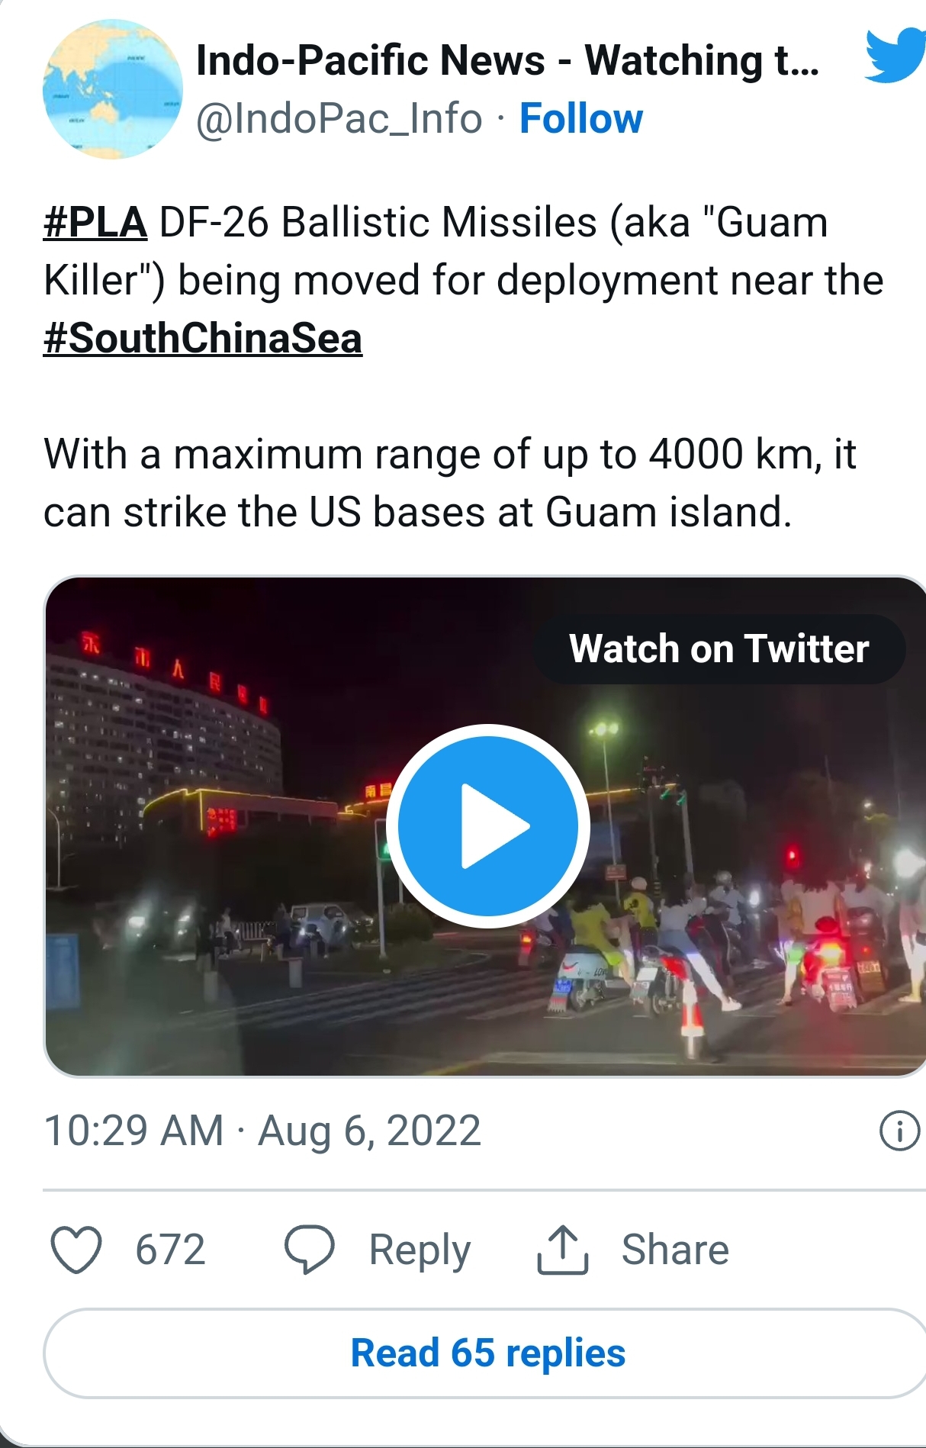Click the tweet text about 4000 km range

click(x=450, y=483)
